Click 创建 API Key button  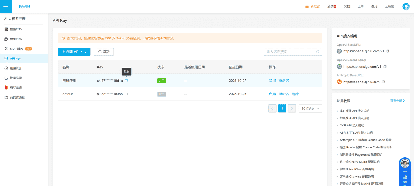74,52
